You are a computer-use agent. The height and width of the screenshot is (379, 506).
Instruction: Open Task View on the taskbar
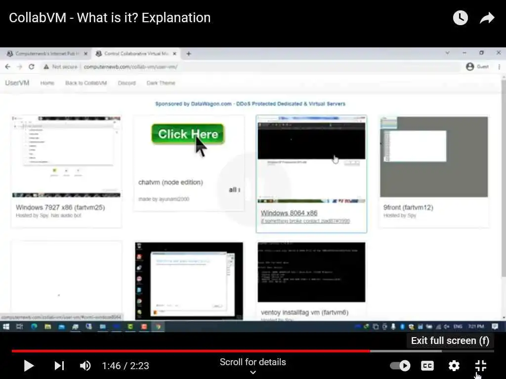[x=20, y=327]
